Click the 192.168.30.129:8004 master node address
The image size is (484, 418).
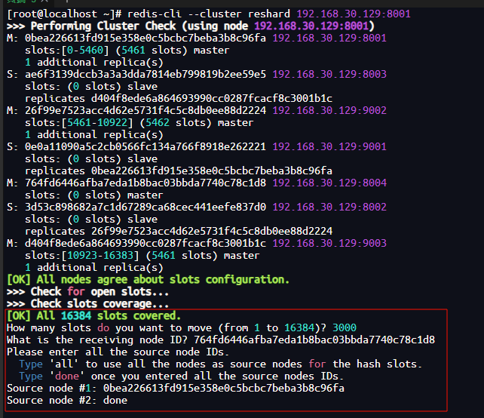pyautogui.click(x=329, y=183)
